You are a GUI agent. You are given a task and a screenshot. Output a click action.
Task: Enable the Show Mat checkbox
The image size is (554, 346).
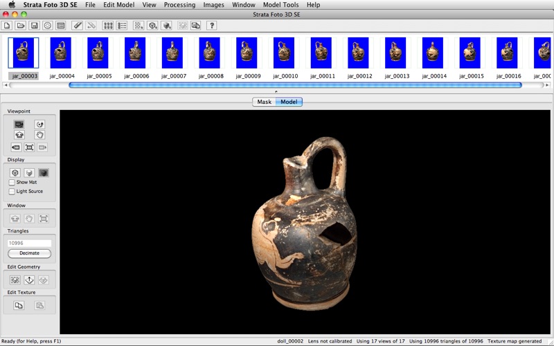[12, 182]
